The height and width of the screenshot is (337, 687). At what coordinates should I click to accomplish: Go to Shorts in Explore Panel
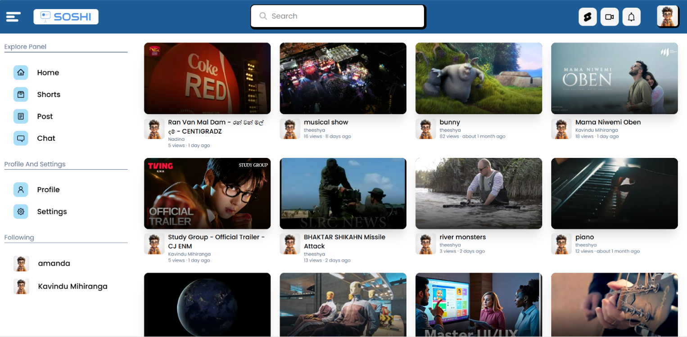(x=49, y=94)
